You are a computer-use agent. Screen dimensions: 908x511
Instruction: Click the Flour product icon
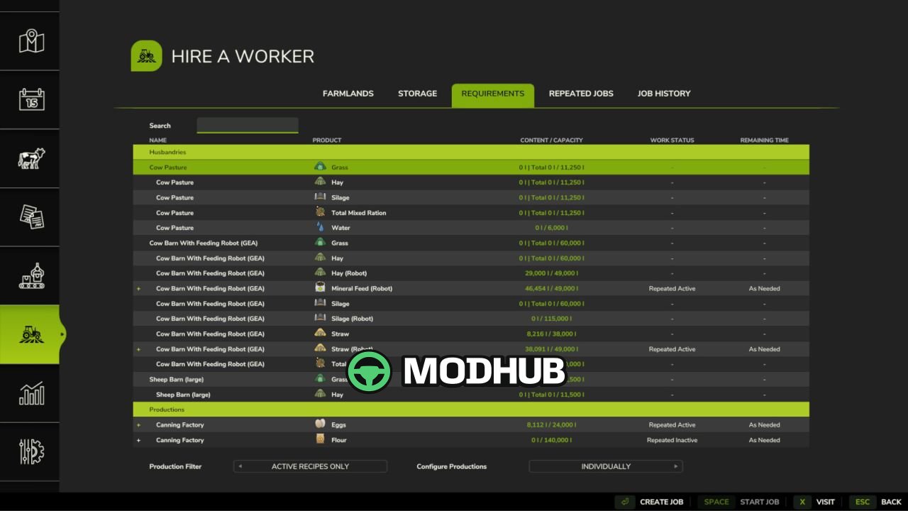point(320,439)
